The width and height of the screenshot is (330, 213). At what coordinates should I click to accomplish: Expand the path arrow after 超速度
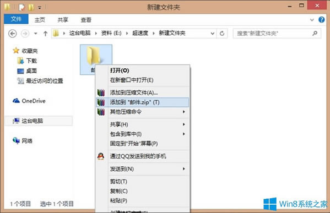(154, 34)
